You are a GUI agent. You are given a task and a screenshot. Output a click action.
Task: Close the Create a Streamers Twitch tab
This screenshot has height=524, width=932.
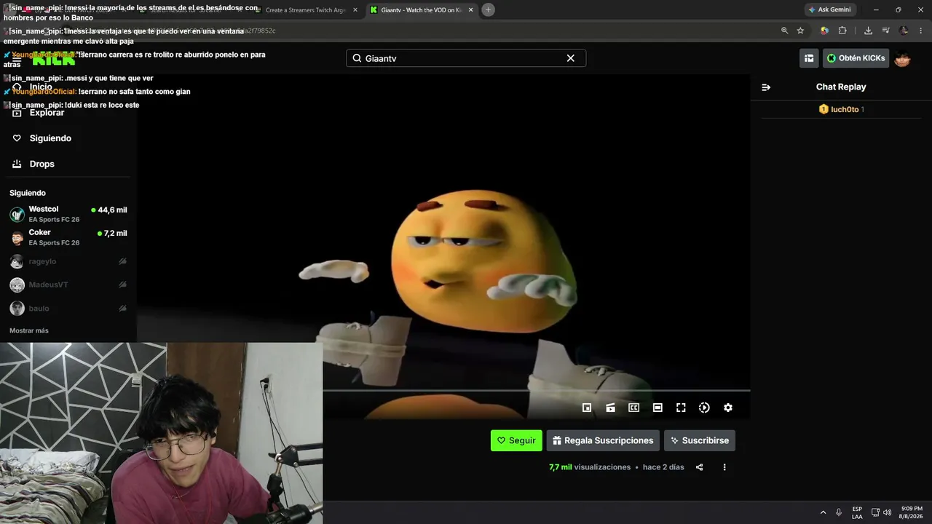(x=355, y=10)
